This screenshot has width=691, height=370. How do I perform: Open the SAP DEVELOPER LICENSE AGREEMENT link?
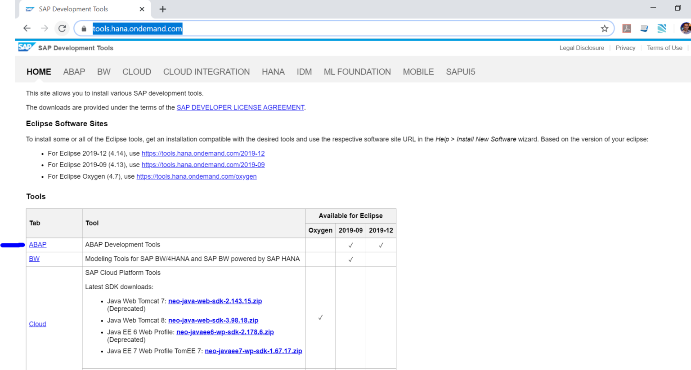(x=240, y=107)
